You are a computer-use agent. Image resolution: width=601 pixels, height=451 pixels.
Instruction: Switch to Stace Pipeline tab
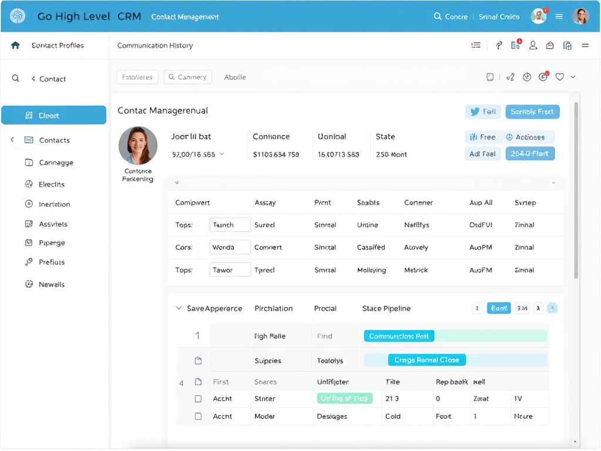click(x=386, y=308)
